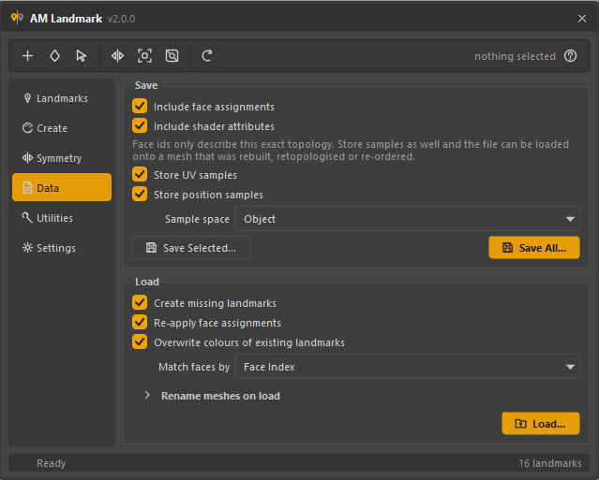599x480 pixels.
Task: Click the pin icon beside Landmarks
Action: coord(27,98)
